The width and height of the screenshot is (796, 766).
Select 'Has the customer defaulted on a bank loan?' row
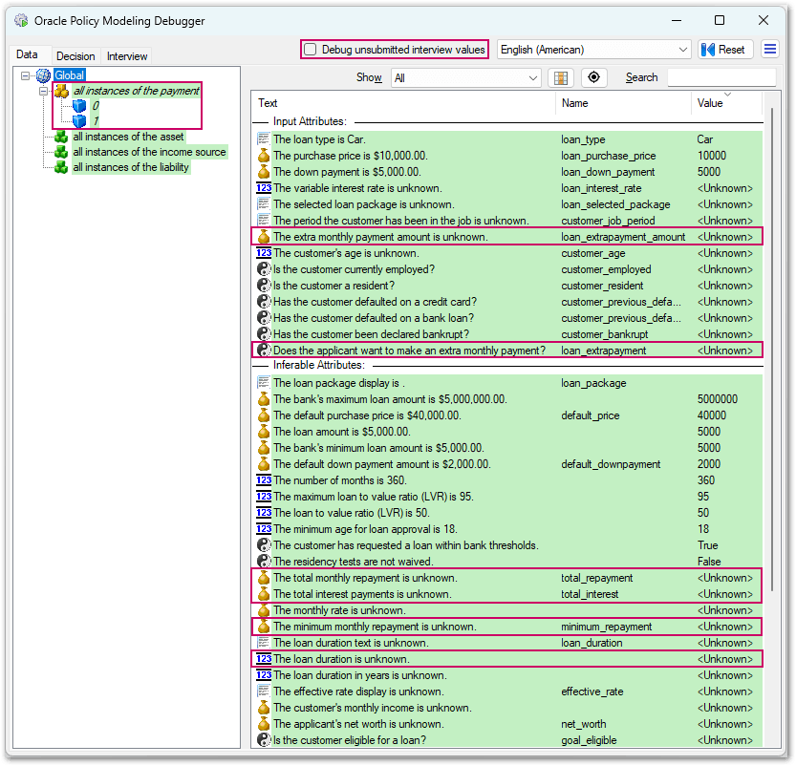507,317
